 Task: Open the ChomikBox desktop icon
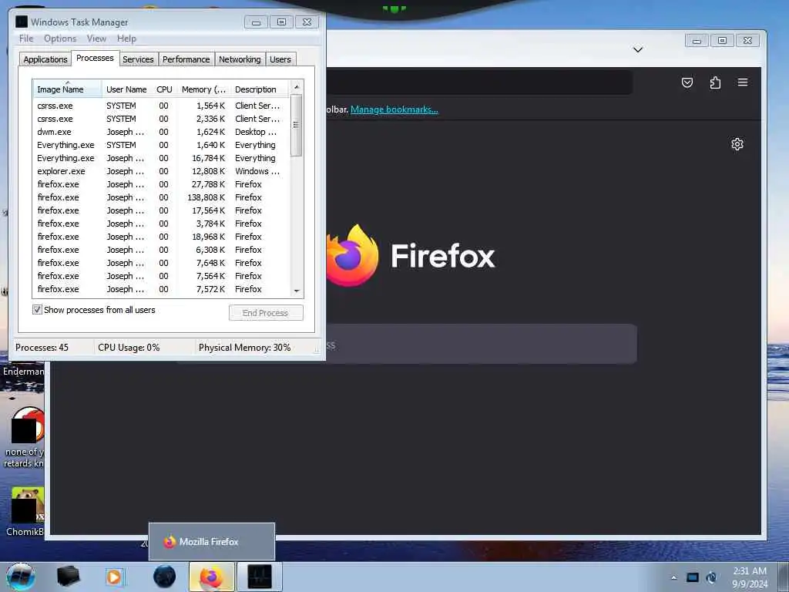pyautogui.click(x=25, y=511)
